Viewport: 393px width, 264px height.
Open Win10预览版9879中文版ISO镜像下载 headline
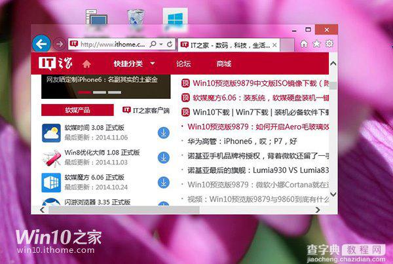click(x=261, y=83)
